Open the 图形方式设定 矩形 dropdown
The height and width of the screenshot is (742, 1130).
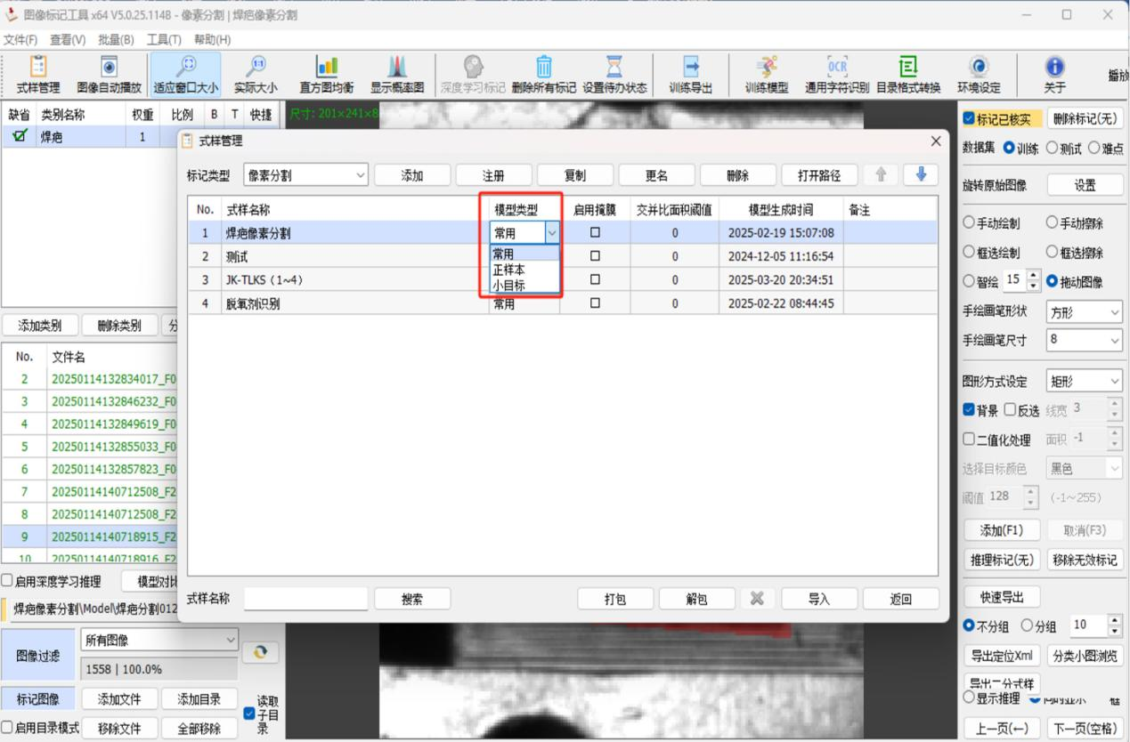pos(1084,382)
